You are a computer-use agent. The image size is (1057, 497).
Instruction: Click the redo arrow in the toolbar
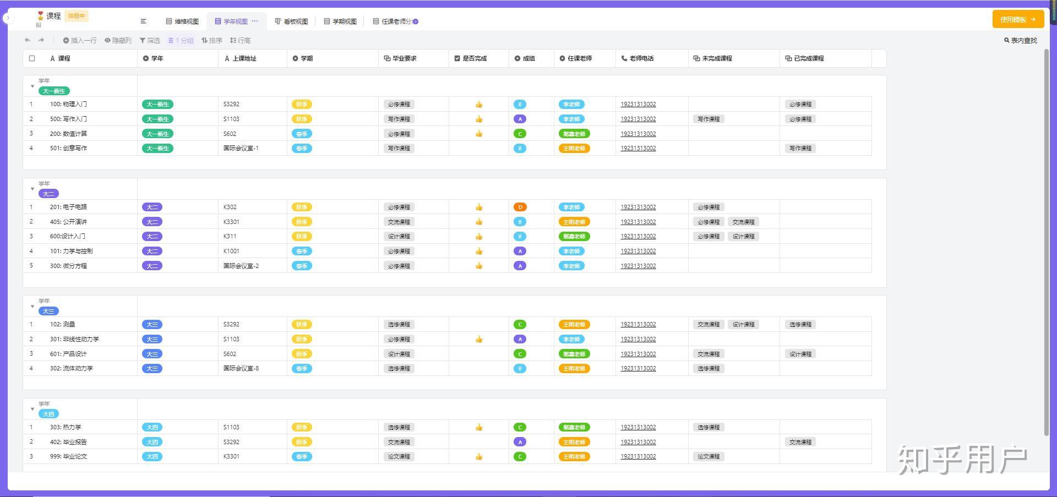[x=41, y=40]
